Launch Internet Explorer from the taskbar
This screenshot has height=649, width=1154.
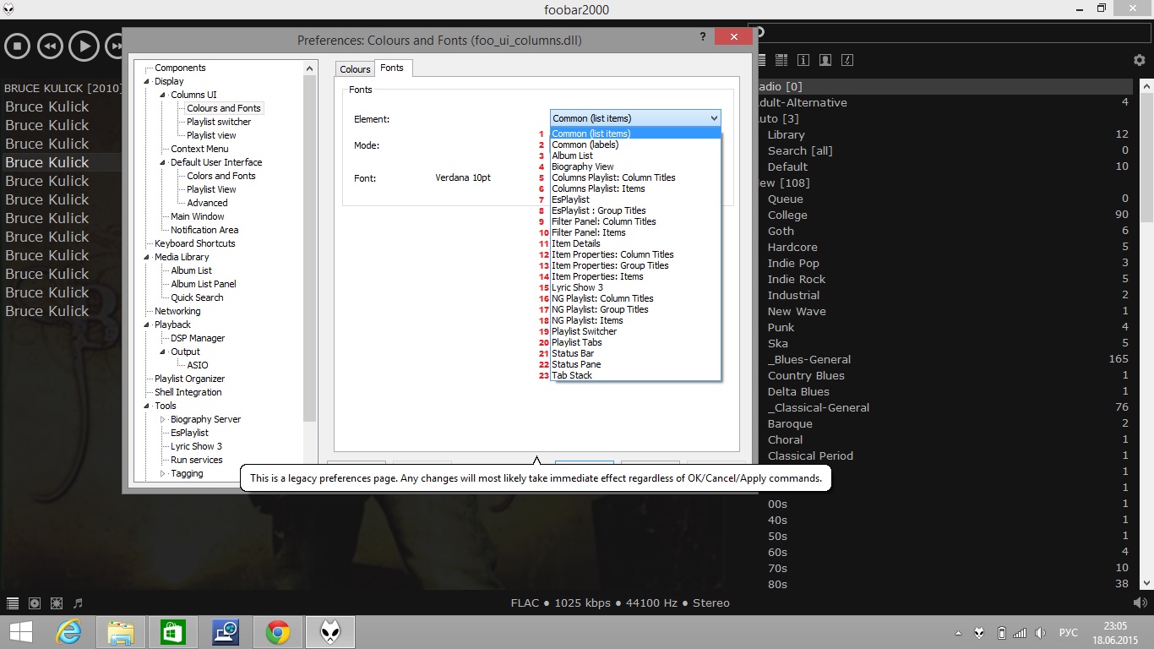point(68,632)
